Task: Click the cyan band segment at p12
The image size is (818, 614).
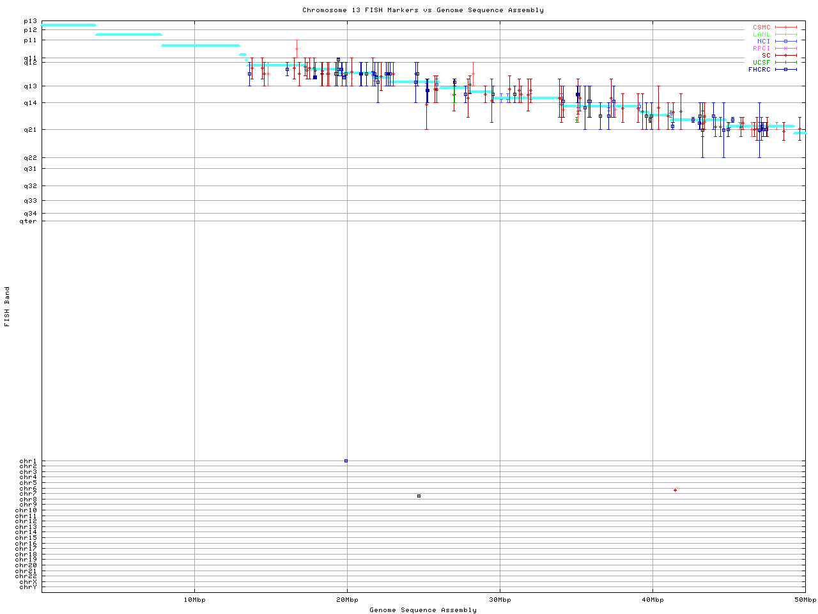Action: click(128, 35)
